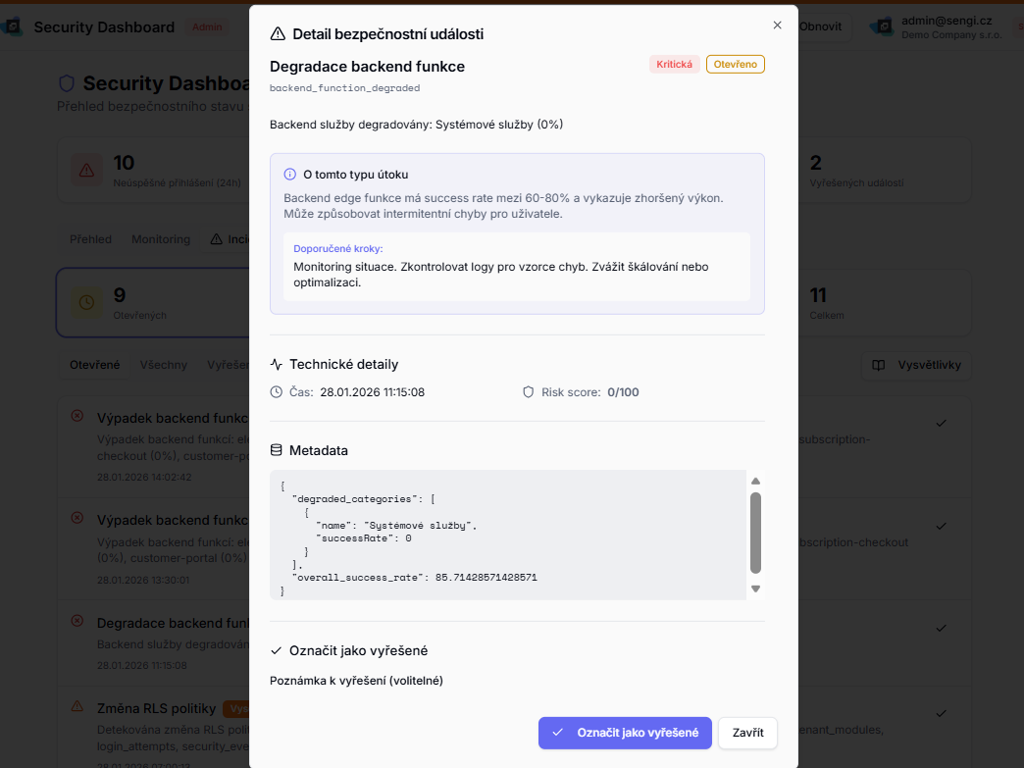Select the Všechny filter tab
Image resolution: width=1024 pixels, height=768 pixels.
pyautogui.click(x=164, y=365)
